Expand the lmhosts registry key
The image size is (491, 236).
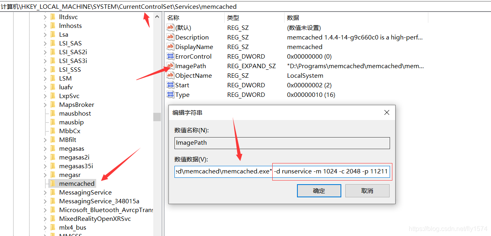tap(45, 26)
